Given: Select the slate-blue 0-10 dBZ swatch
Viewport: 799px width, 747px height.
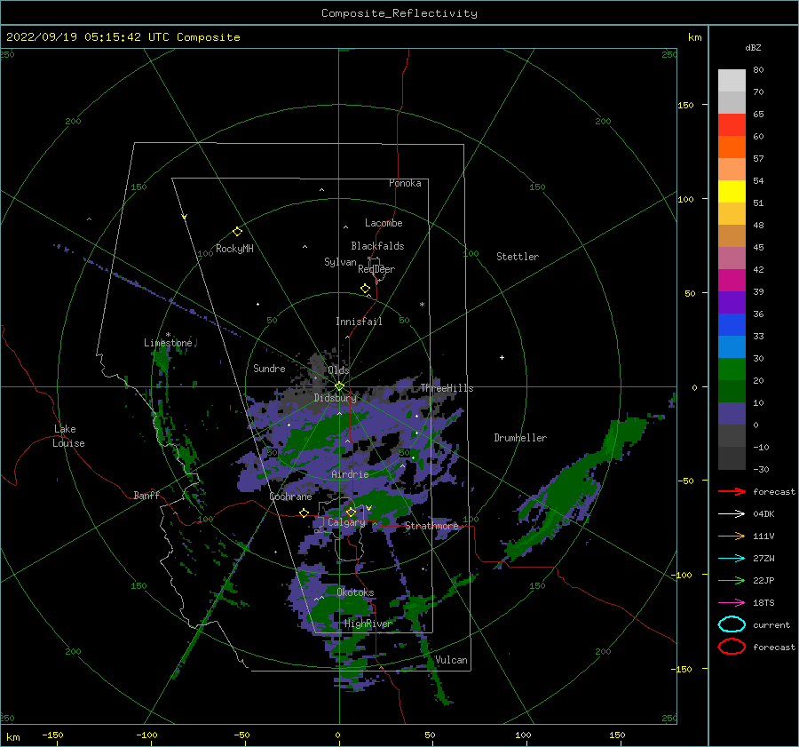Looking at the screenshot, I should click(x=732, y=414).
